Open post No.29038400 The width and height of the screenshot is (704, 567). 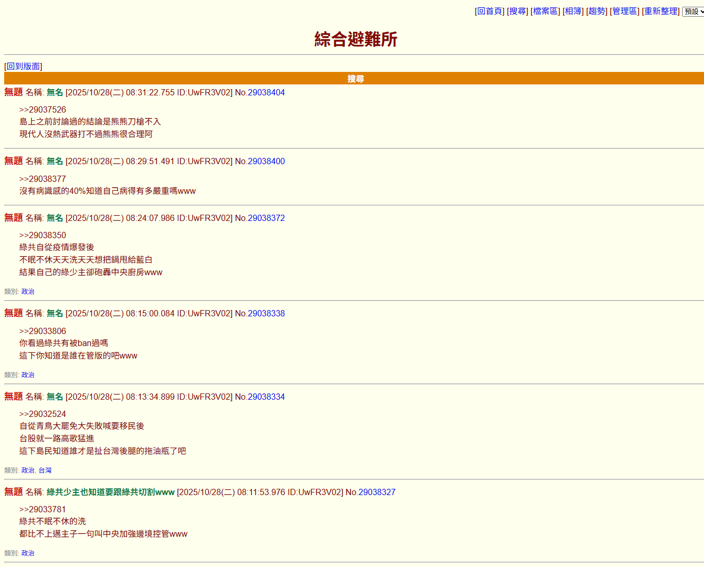point(266,161)
